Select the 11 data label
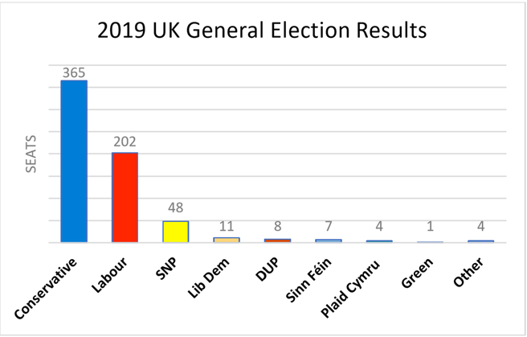Viewport: 527px width, 337px height. click(226, 228)
